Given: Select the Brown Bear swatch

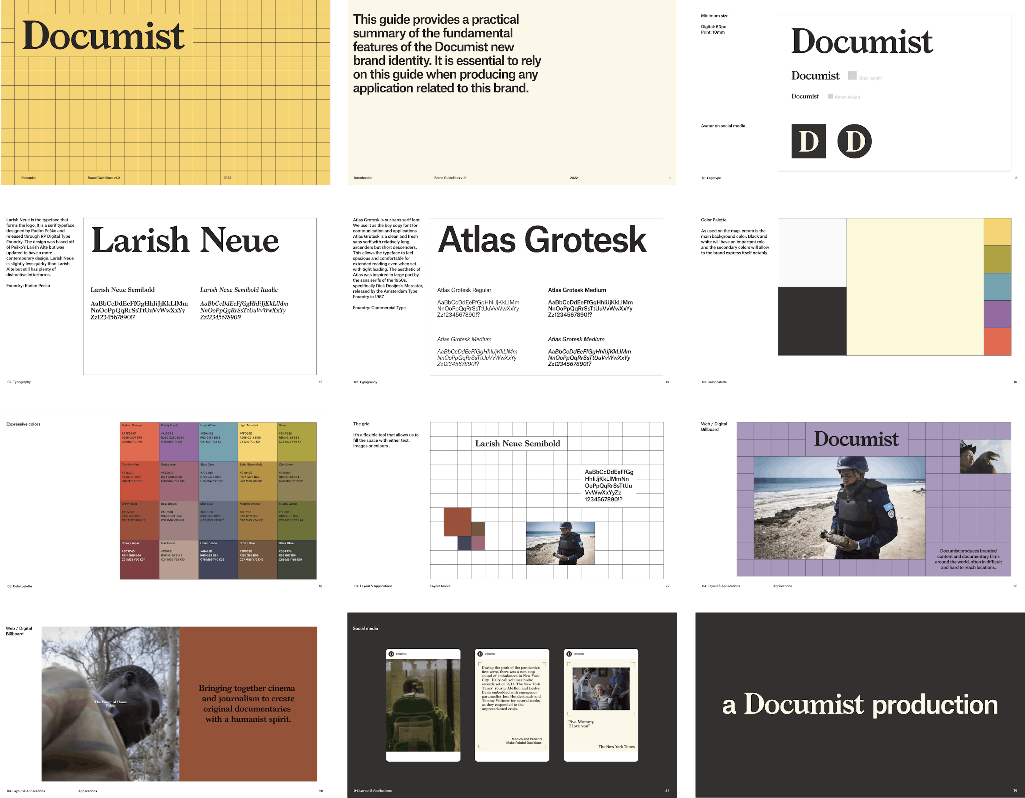Looking at the screenshot, I should [x=258, y=560].
